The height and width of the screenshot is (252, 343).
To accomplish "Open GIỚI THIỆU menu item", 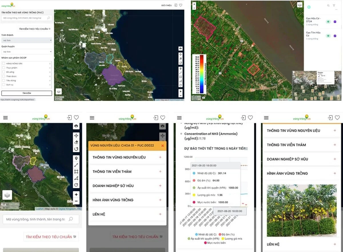I will (166, 5).
